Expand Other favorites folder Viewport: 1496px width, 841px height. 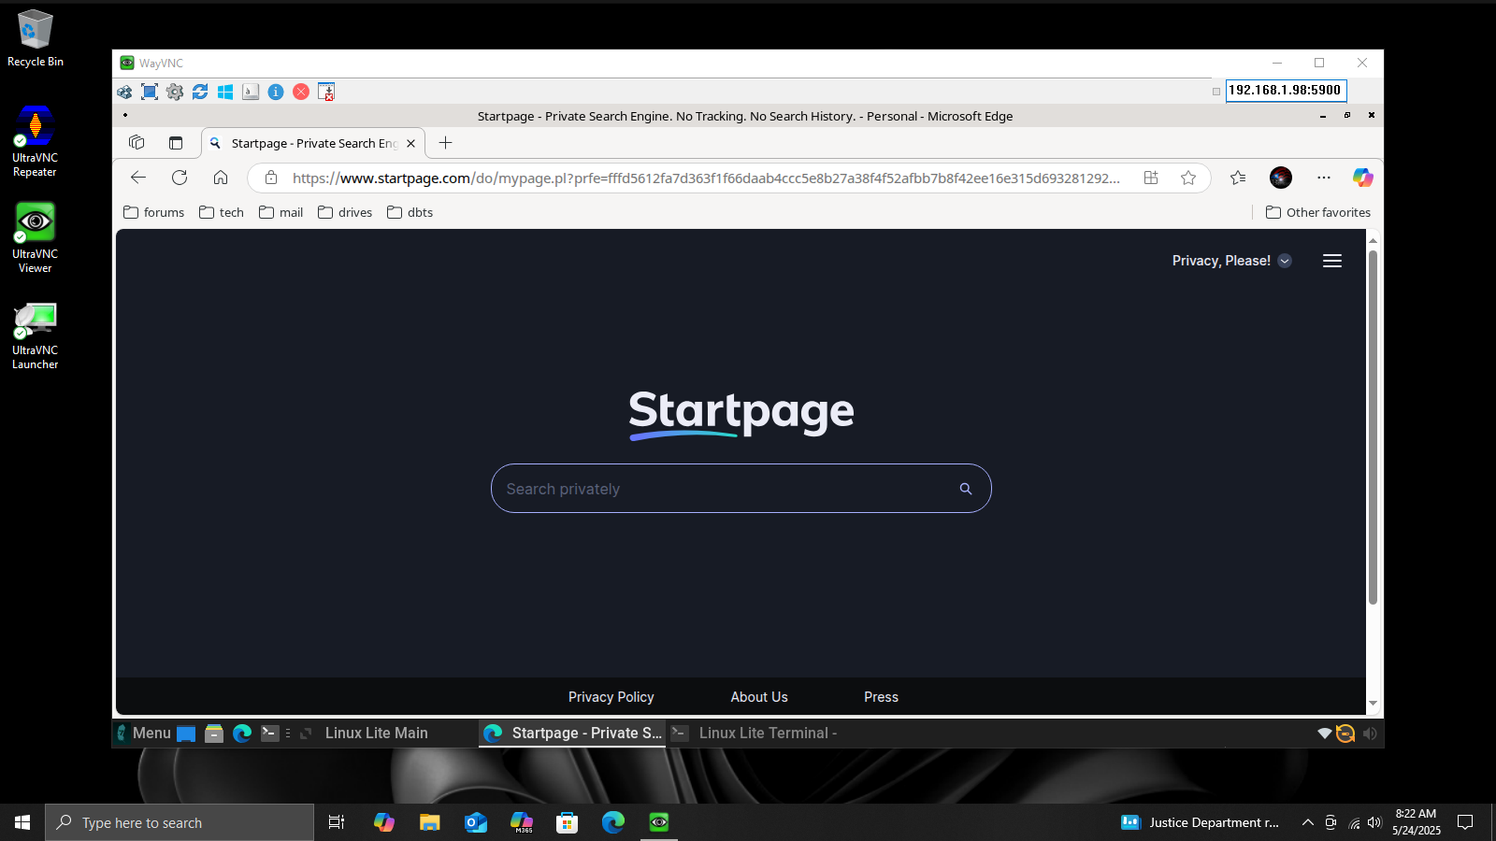tap(1318, 212)
